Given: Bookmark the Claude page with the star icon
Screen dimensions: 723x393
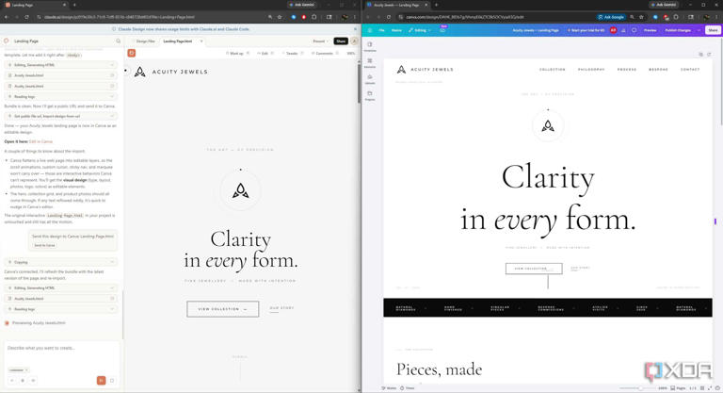Looking at the screenshot, I should coord(280,17).
